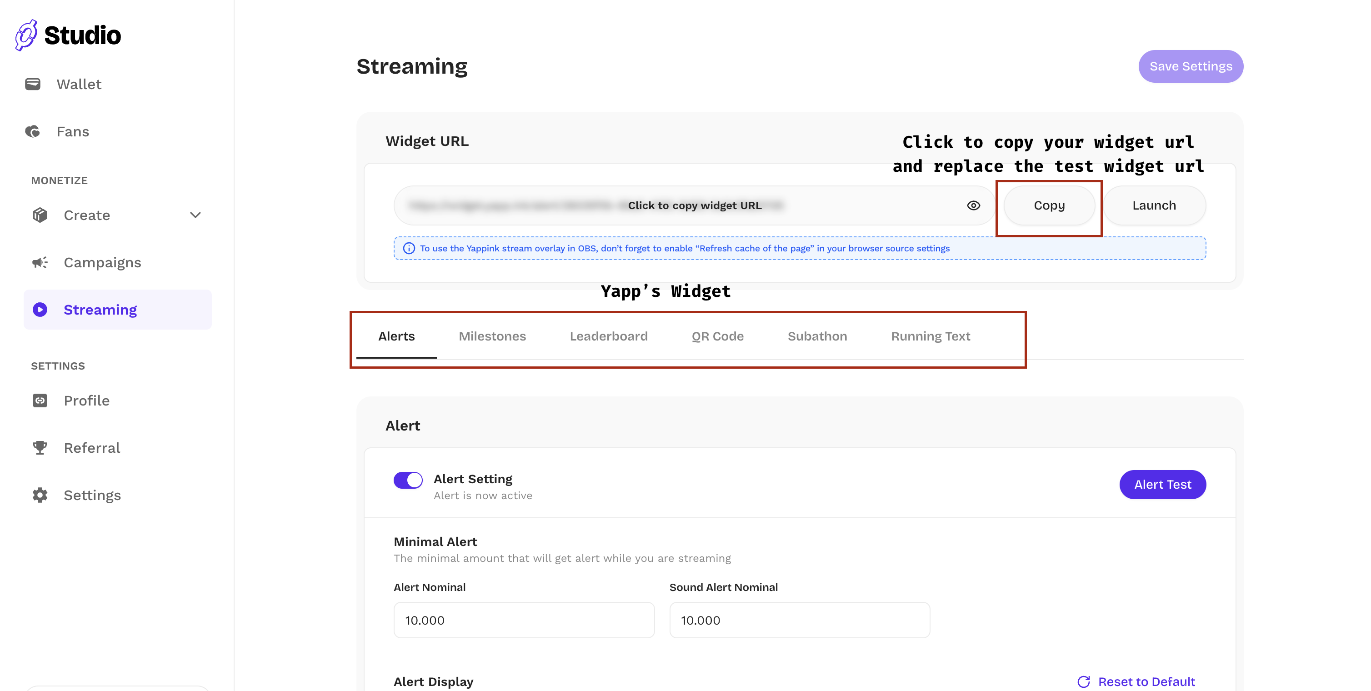Open the Leaderboard tab

(608, 336)
